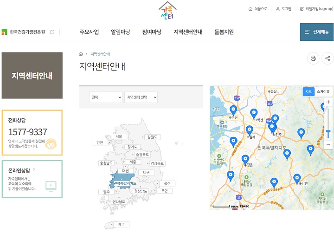The width and height of the screenshot is (334, 233).
Task: Select 경기도 on the Korea map
Action: click(132, 147)
